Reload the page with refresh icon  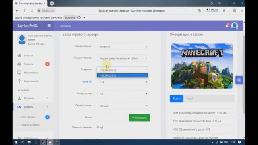tap(32, 11)
